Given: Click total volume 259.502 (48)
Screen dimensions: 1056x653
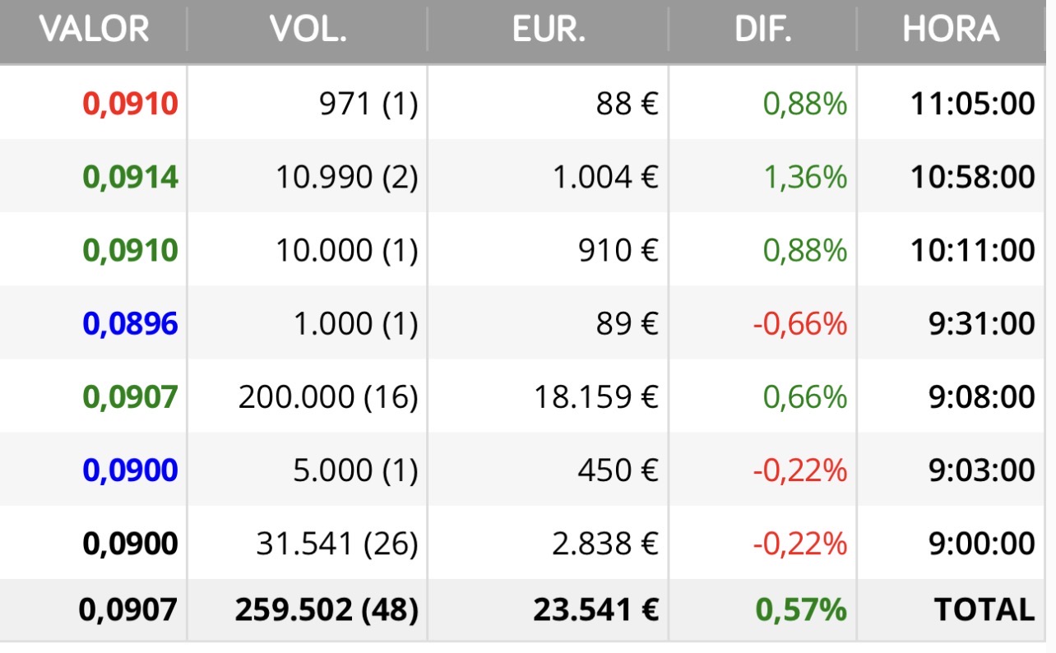Looking at the screenshot, I should (327, 610).
